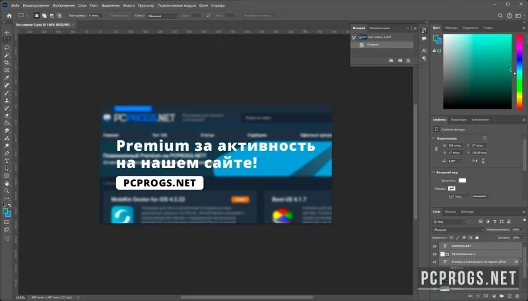
Task: Click the swap foreground/background colors arrow
Action: (9, 205)
